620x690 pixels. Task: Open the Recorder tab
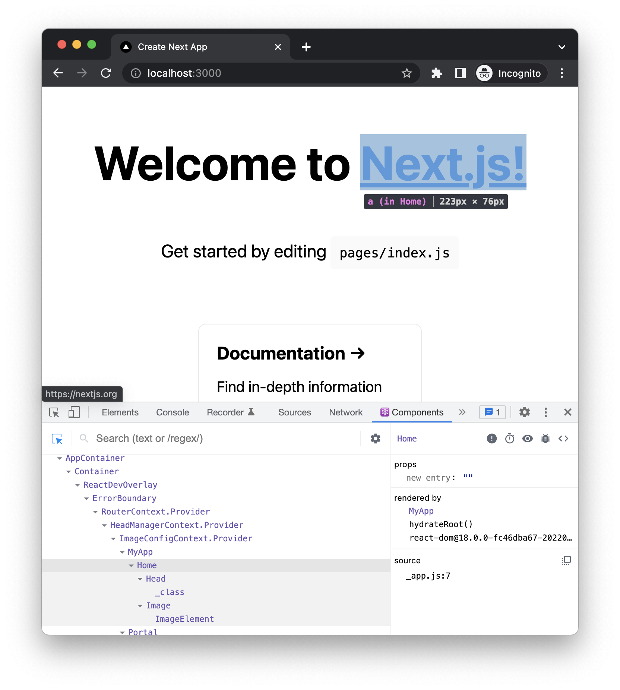coord(231,412)
